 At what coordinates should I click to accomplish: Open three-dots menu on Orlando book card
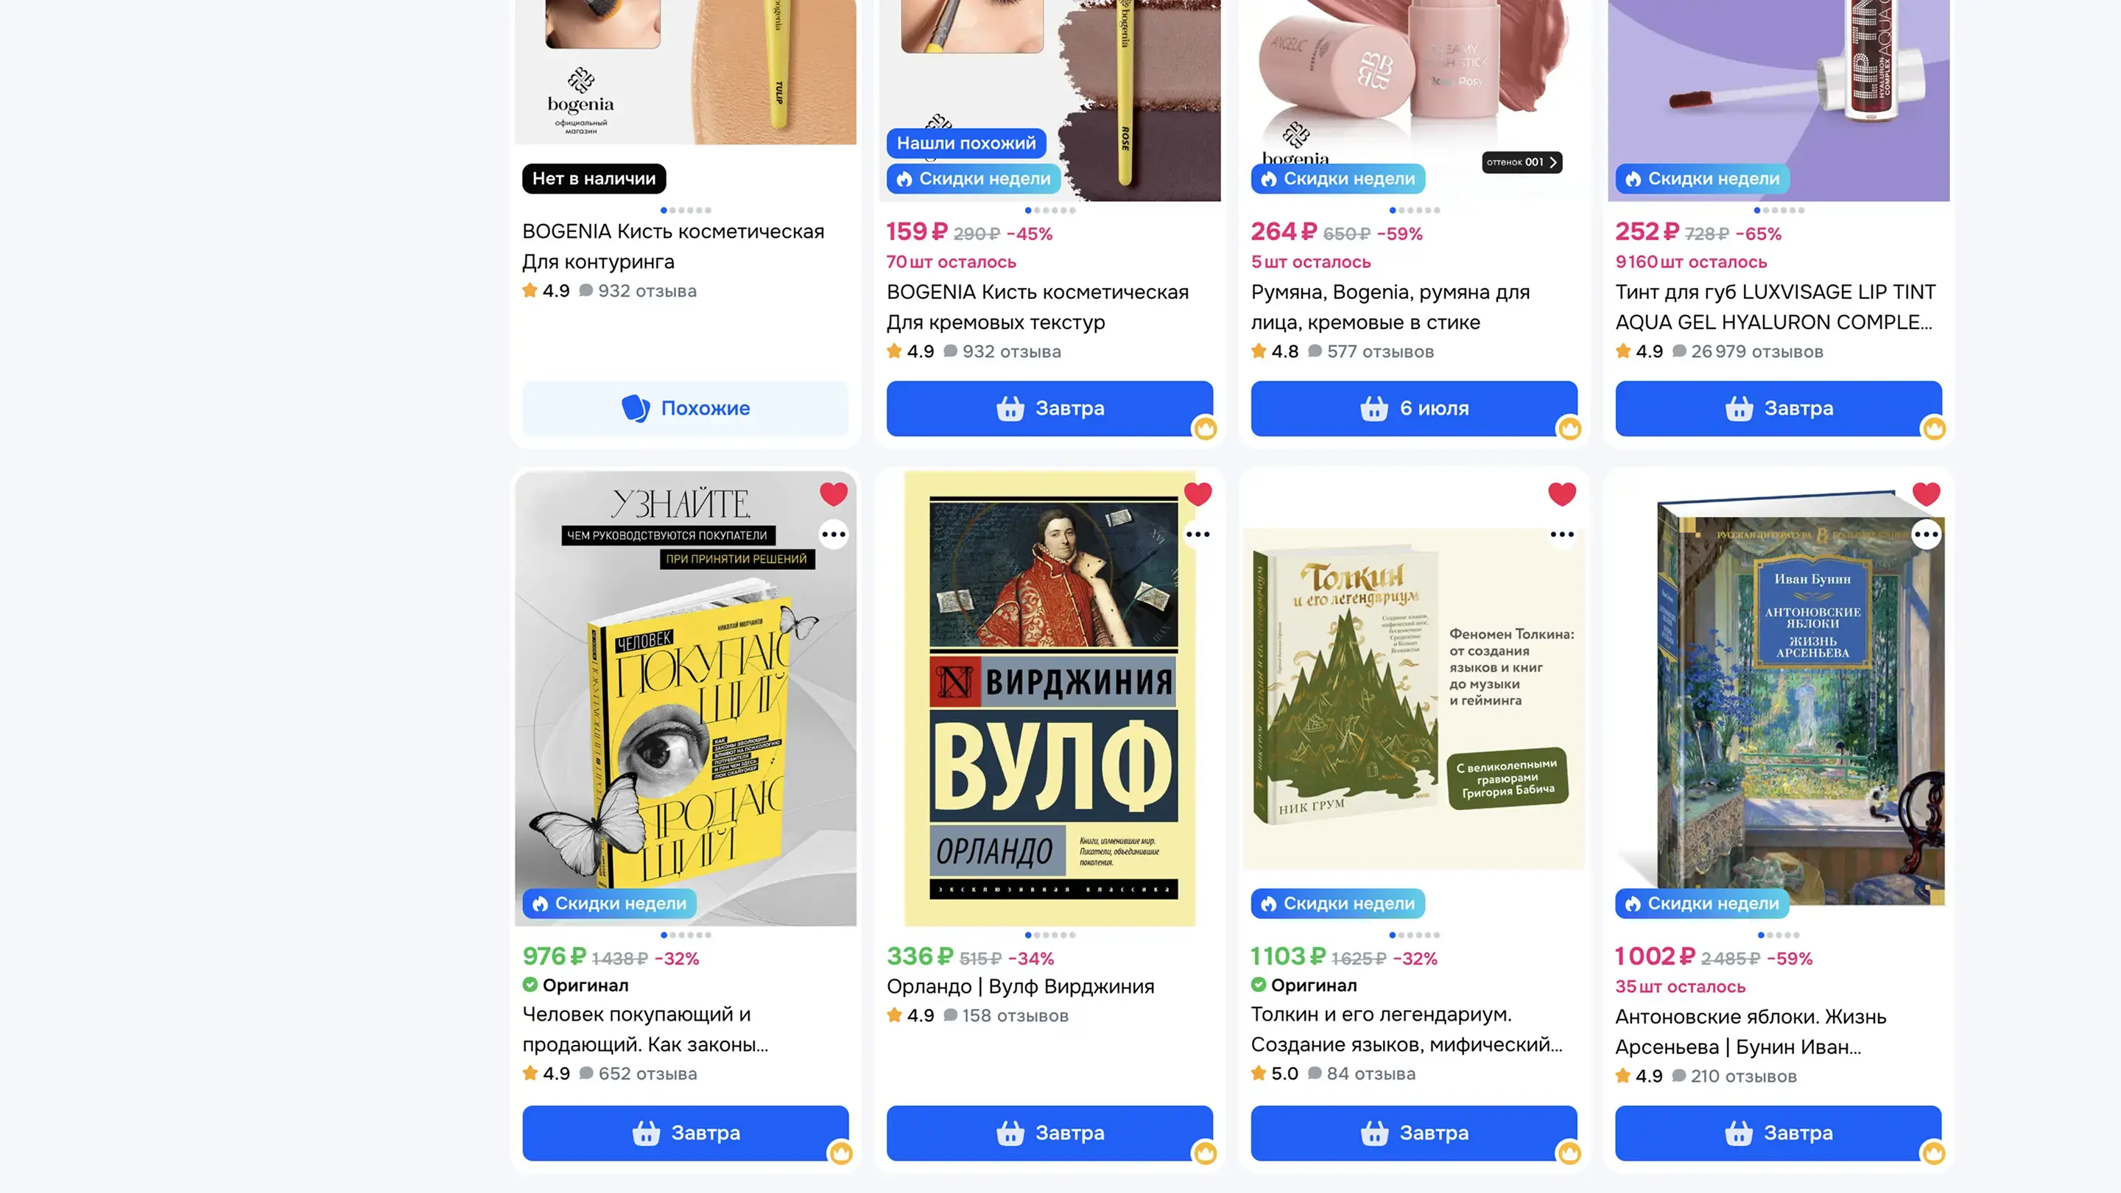coord(1197,535)
